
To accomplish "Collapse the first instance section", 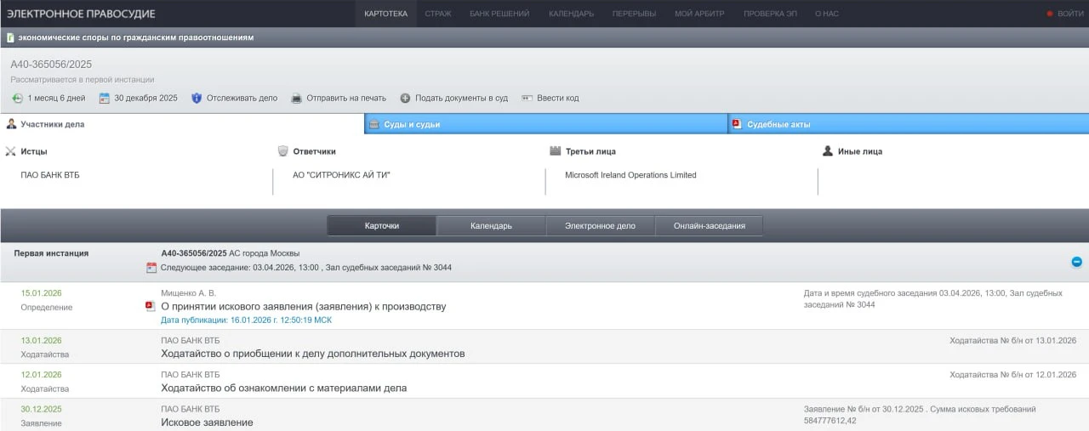I will click(1076, 262).
